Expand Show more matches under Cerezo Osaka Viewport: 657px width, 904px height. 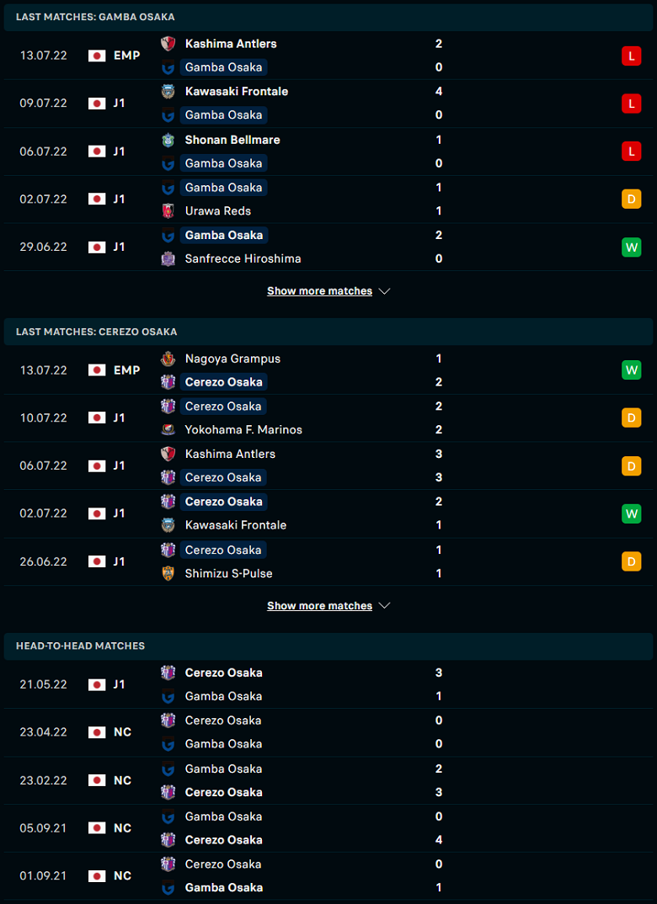click(319, 606)
